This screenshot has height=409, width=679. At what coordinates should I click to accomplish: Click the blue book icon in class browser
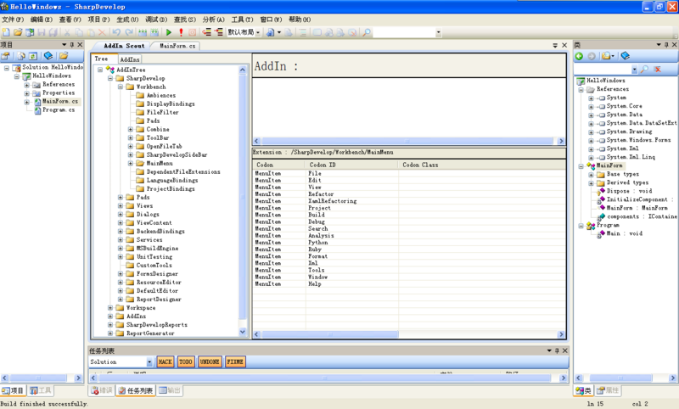626,56
